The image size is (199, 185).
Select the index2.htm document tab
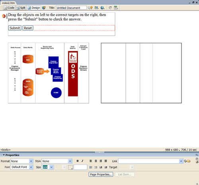pos(8,3)
